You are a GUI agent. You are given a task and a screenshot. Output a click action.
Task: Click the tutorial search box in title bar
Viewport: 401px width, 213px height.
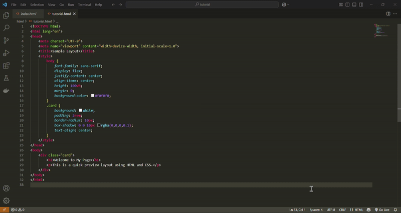[202, 4]
